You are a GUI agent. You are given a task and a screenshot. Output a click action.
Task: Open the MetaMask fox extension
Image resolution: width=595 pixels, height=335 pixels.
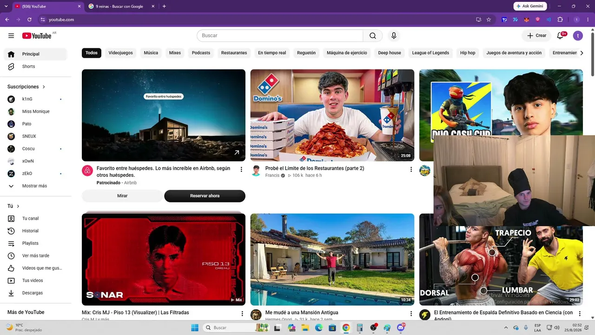point(527,20)
